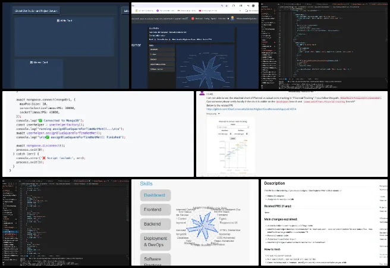Click the "await mongoose.disconnect();" code line
This screenshot has width=390, height=268.
coord(40,145)
